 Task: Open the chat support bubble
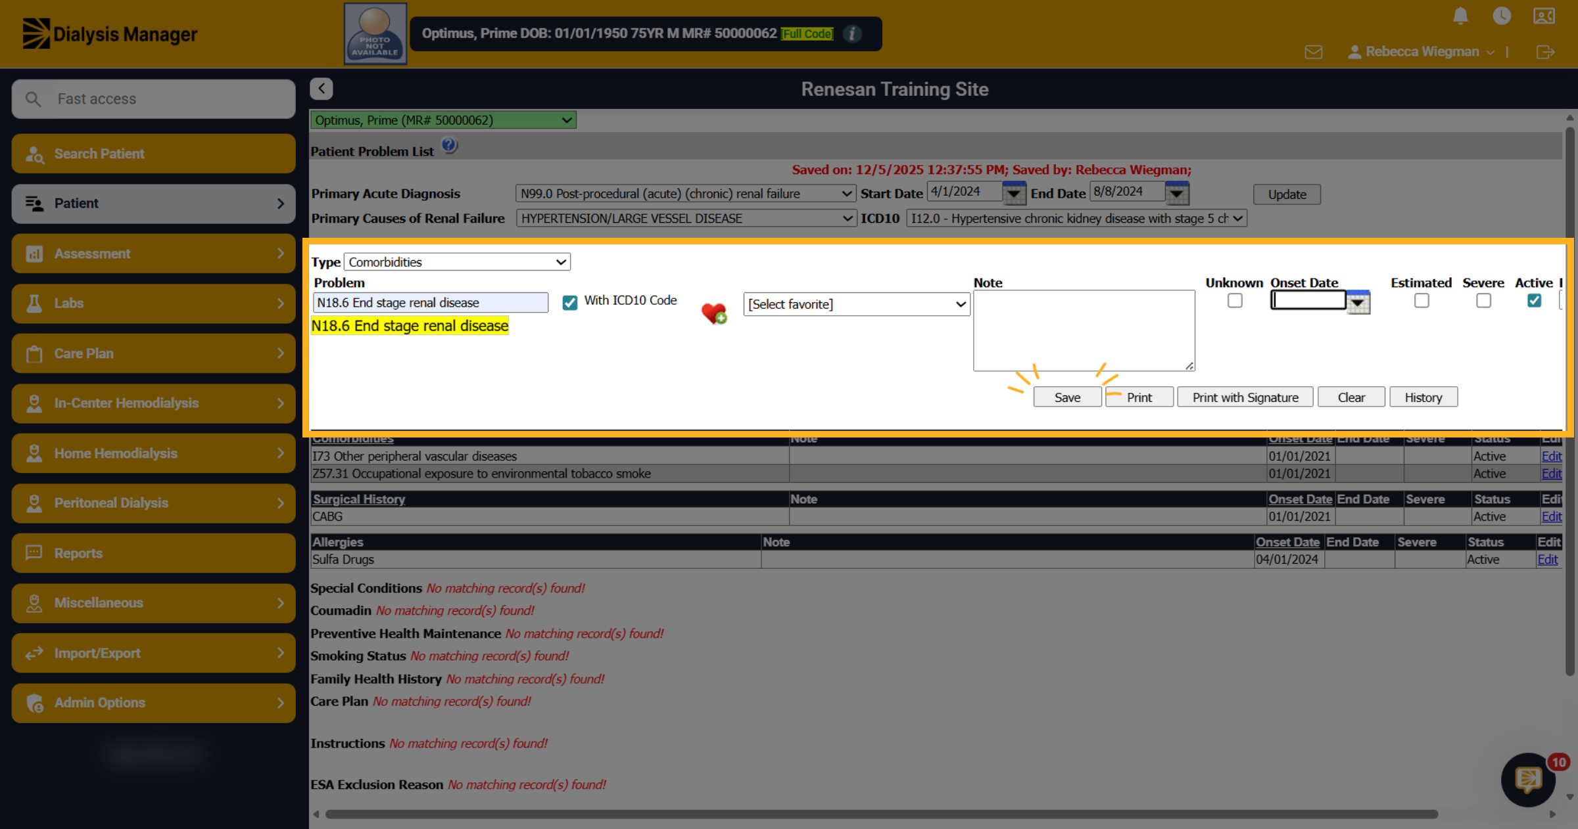click(1528, 780)
